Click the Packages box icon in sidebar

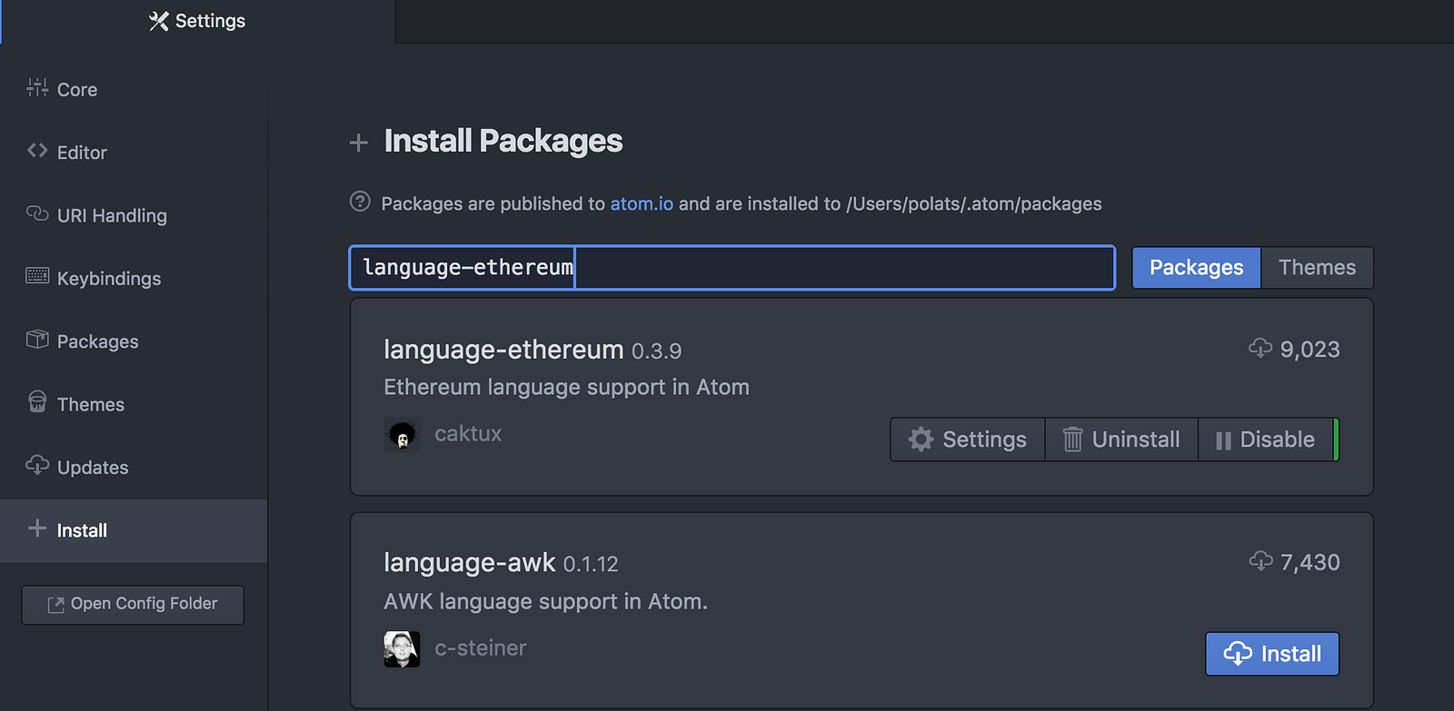pyautogui.click(x=37, y=340)
